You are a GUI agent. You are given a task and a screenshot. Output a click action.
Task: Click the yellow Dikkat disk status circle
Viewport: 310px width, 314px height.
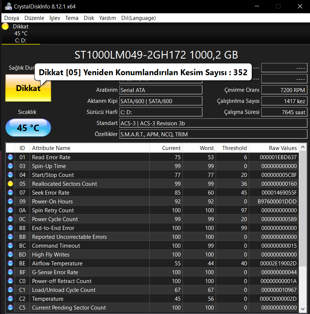pyautogui.click(x=6, y=27)
